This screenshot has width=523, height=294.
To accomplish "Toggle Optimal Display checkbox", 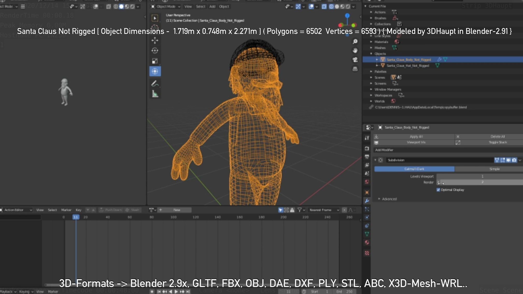I will click(x=438, y=190).
